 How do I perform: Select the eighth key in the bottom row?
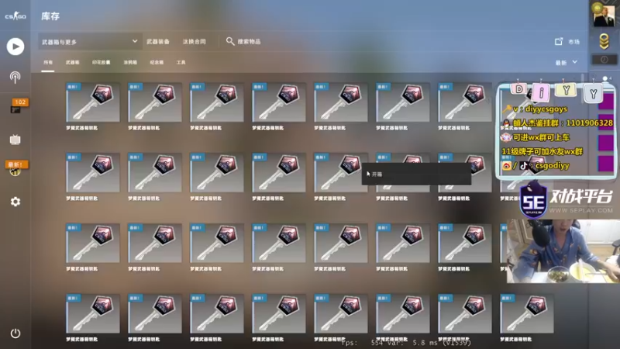pos(527,313)
